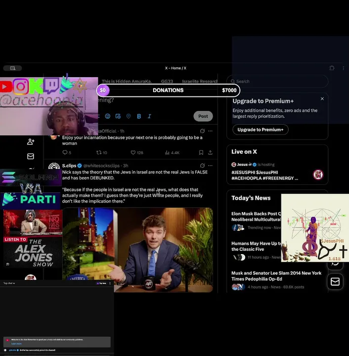Open Communities icon in X sidebar
Image resolution: width=349 pixels, height=356 pixels.
click(31, 142)
